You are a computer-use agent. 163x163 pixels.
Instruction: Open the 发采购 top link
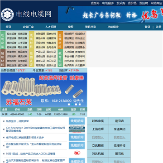[121, 3]
